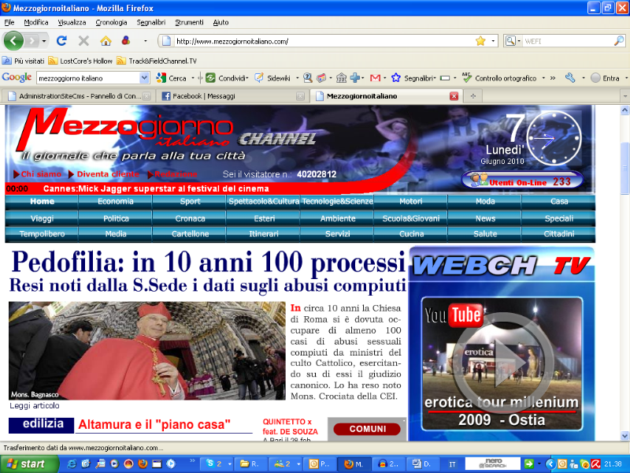
Task: Bookmark this page with the star icon
Action: click(x=480, y=41)
